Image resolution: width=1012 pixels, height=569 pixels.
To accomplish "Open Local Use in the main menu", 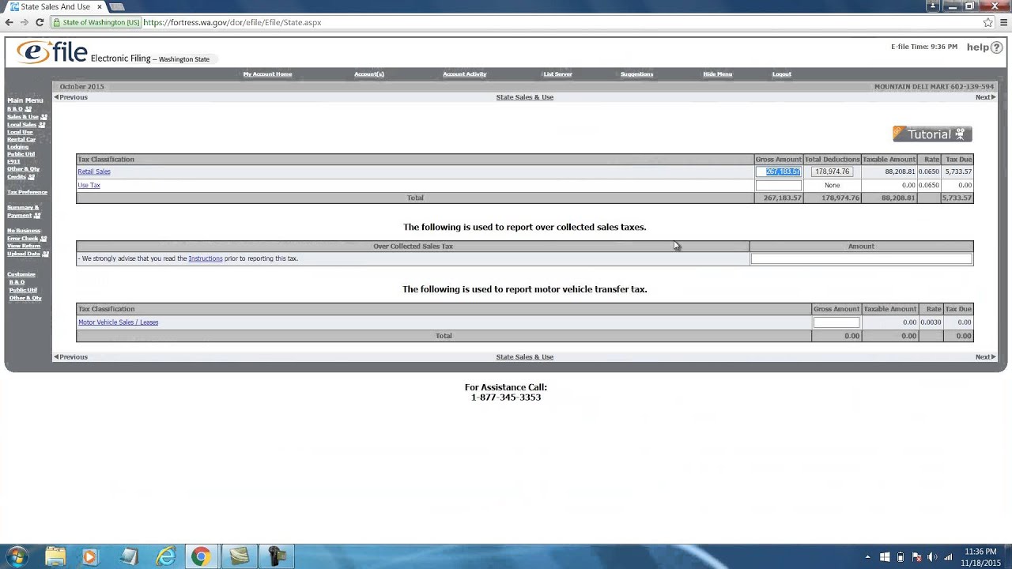I will click(20, 132).
